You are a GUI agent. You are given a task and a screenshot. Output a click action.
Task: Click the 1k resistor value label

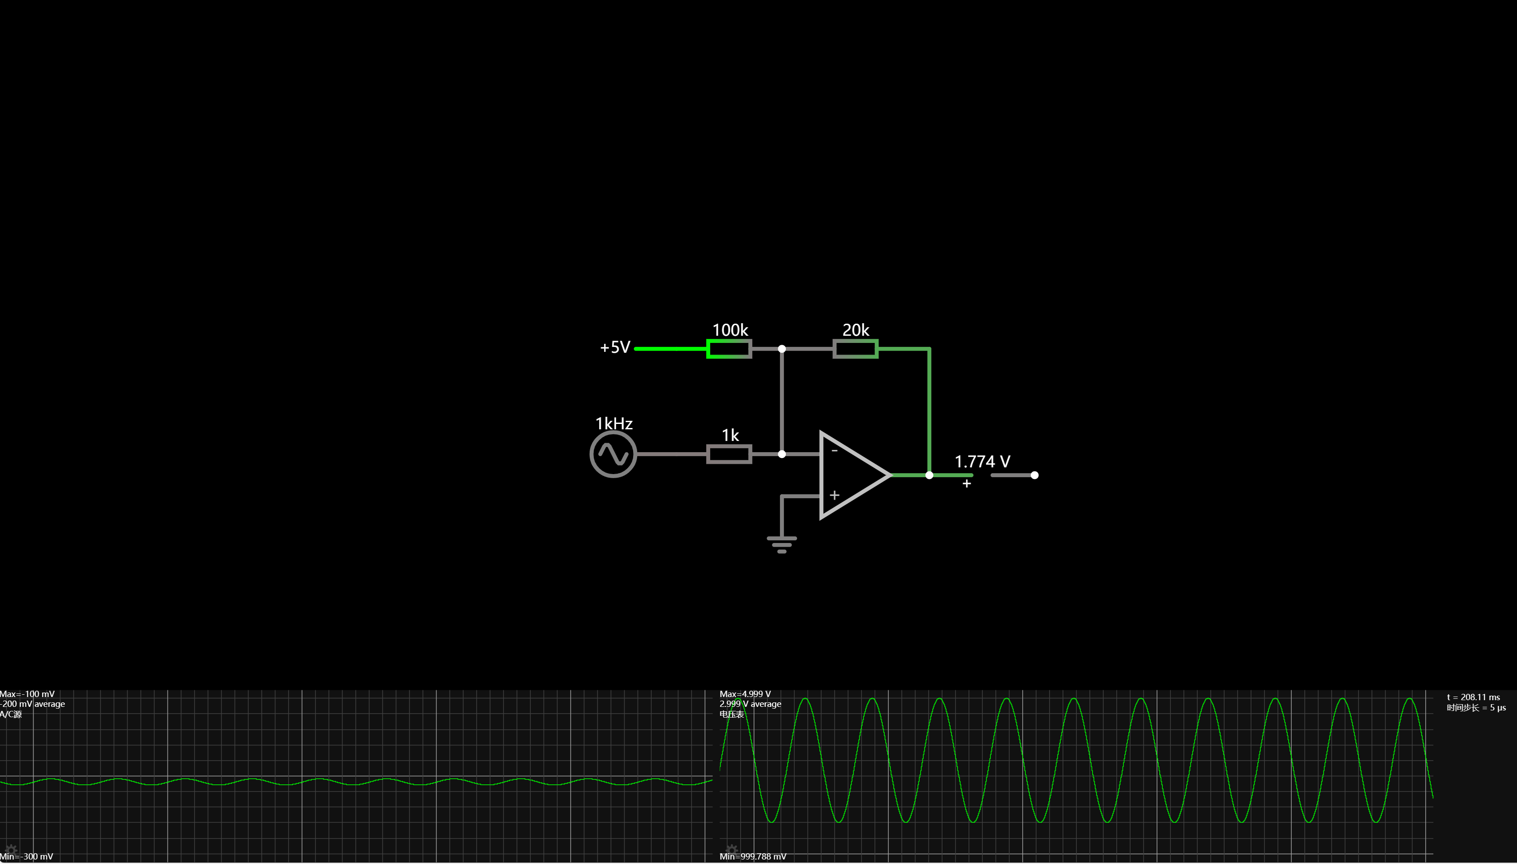730,435
